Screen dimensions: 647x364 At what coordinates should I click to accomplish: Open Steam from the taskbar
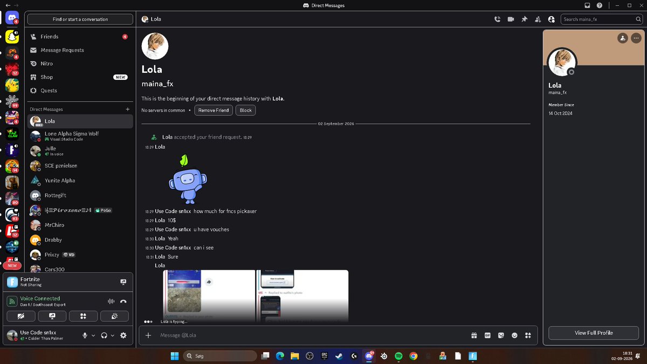click(339, 356)
